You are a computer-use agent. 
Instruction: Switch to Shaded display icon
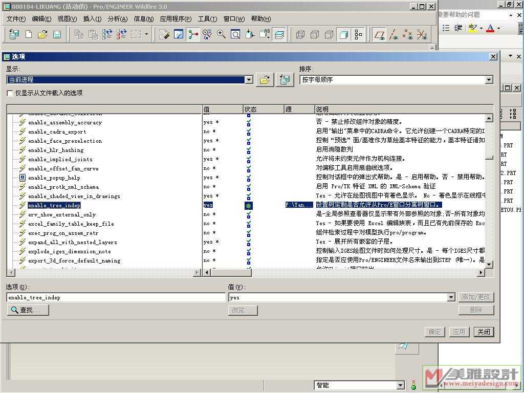(343, 34)
